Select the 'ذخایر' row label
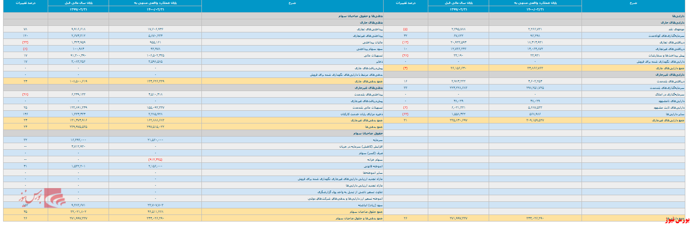 click(x=379, y=62)
